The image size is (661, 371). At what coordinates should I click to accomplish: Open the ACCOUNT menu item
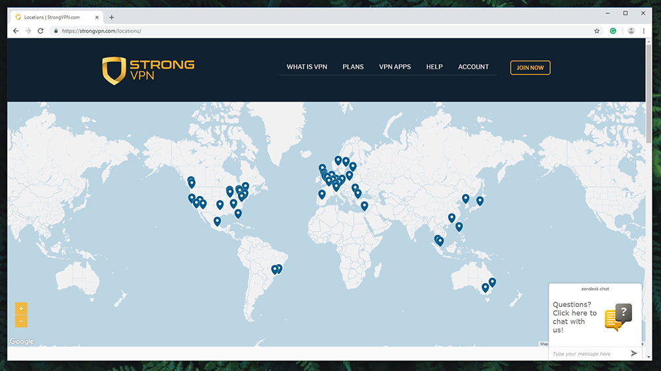(x=473, y=67)
